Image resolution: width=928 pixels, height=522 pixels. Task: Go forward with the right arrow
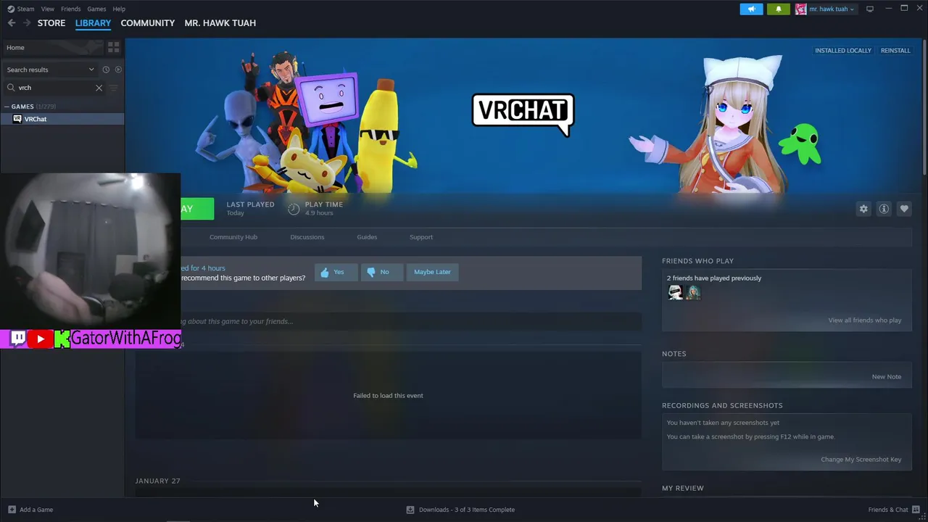coord(27,23)
